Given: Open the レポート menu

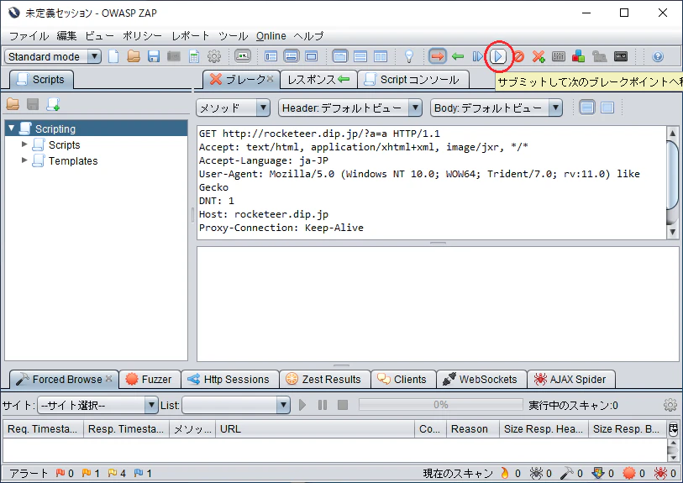Looking at the screenshot, I should (190, 36).
